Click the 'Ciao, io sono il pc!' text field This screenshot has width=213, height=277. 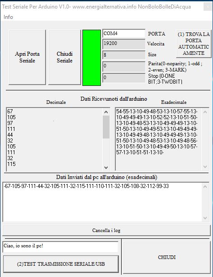(x=60, y=246)
